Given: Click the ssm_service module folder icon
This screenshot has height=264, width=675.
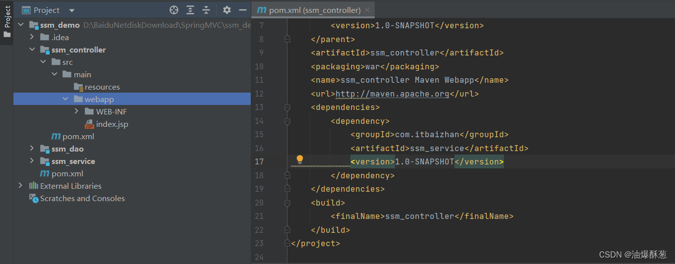Looking at the screenshot, I should point(45,161).
